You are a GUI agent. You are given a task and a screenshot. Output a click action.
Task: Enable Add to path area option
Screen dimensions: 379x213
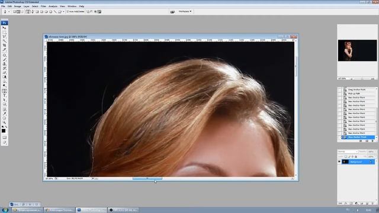point(88,12)
